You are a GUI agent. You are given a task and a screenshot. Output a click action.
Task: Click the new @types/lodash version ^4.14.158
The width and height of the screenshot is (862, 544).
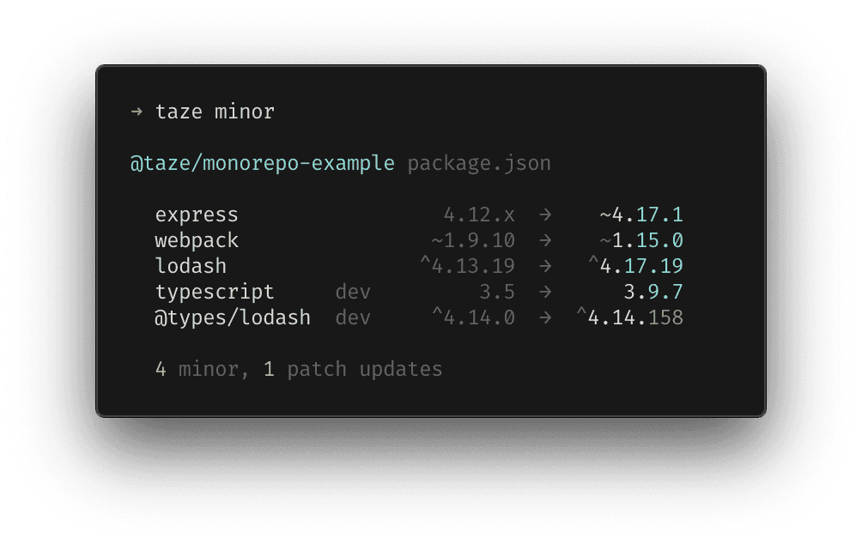(x=629, y=317)
